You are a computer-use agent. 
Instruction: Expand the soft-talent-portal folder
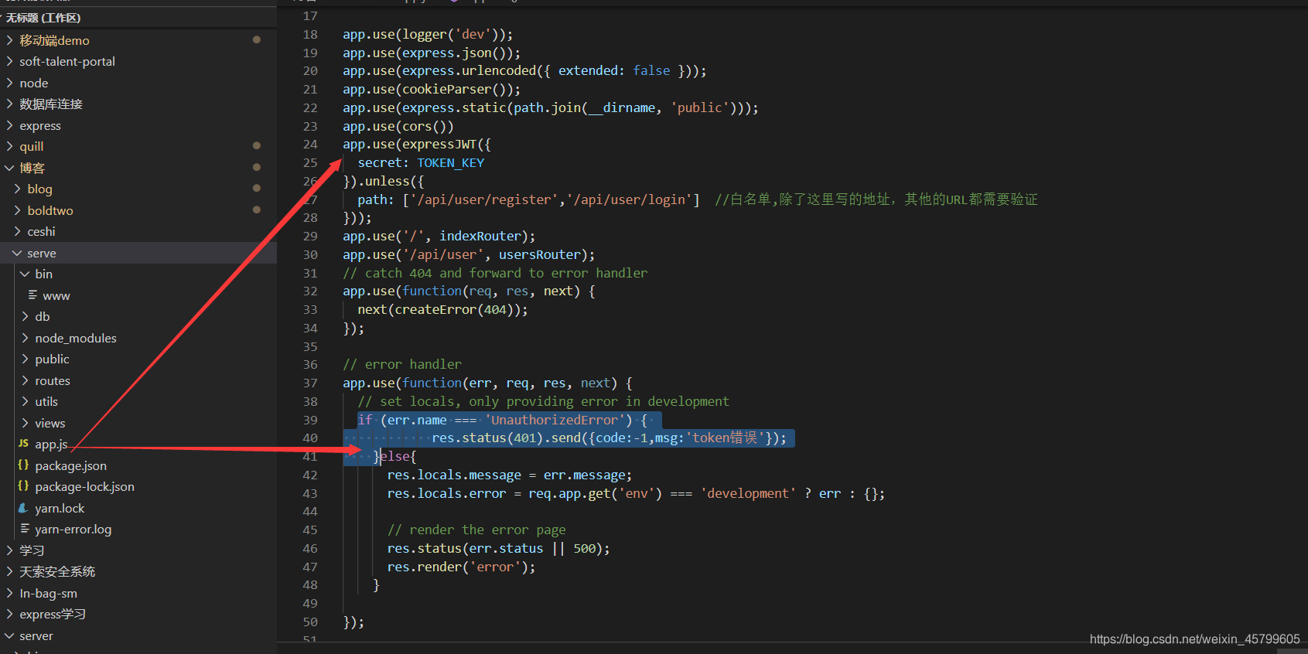click(9, 61)
